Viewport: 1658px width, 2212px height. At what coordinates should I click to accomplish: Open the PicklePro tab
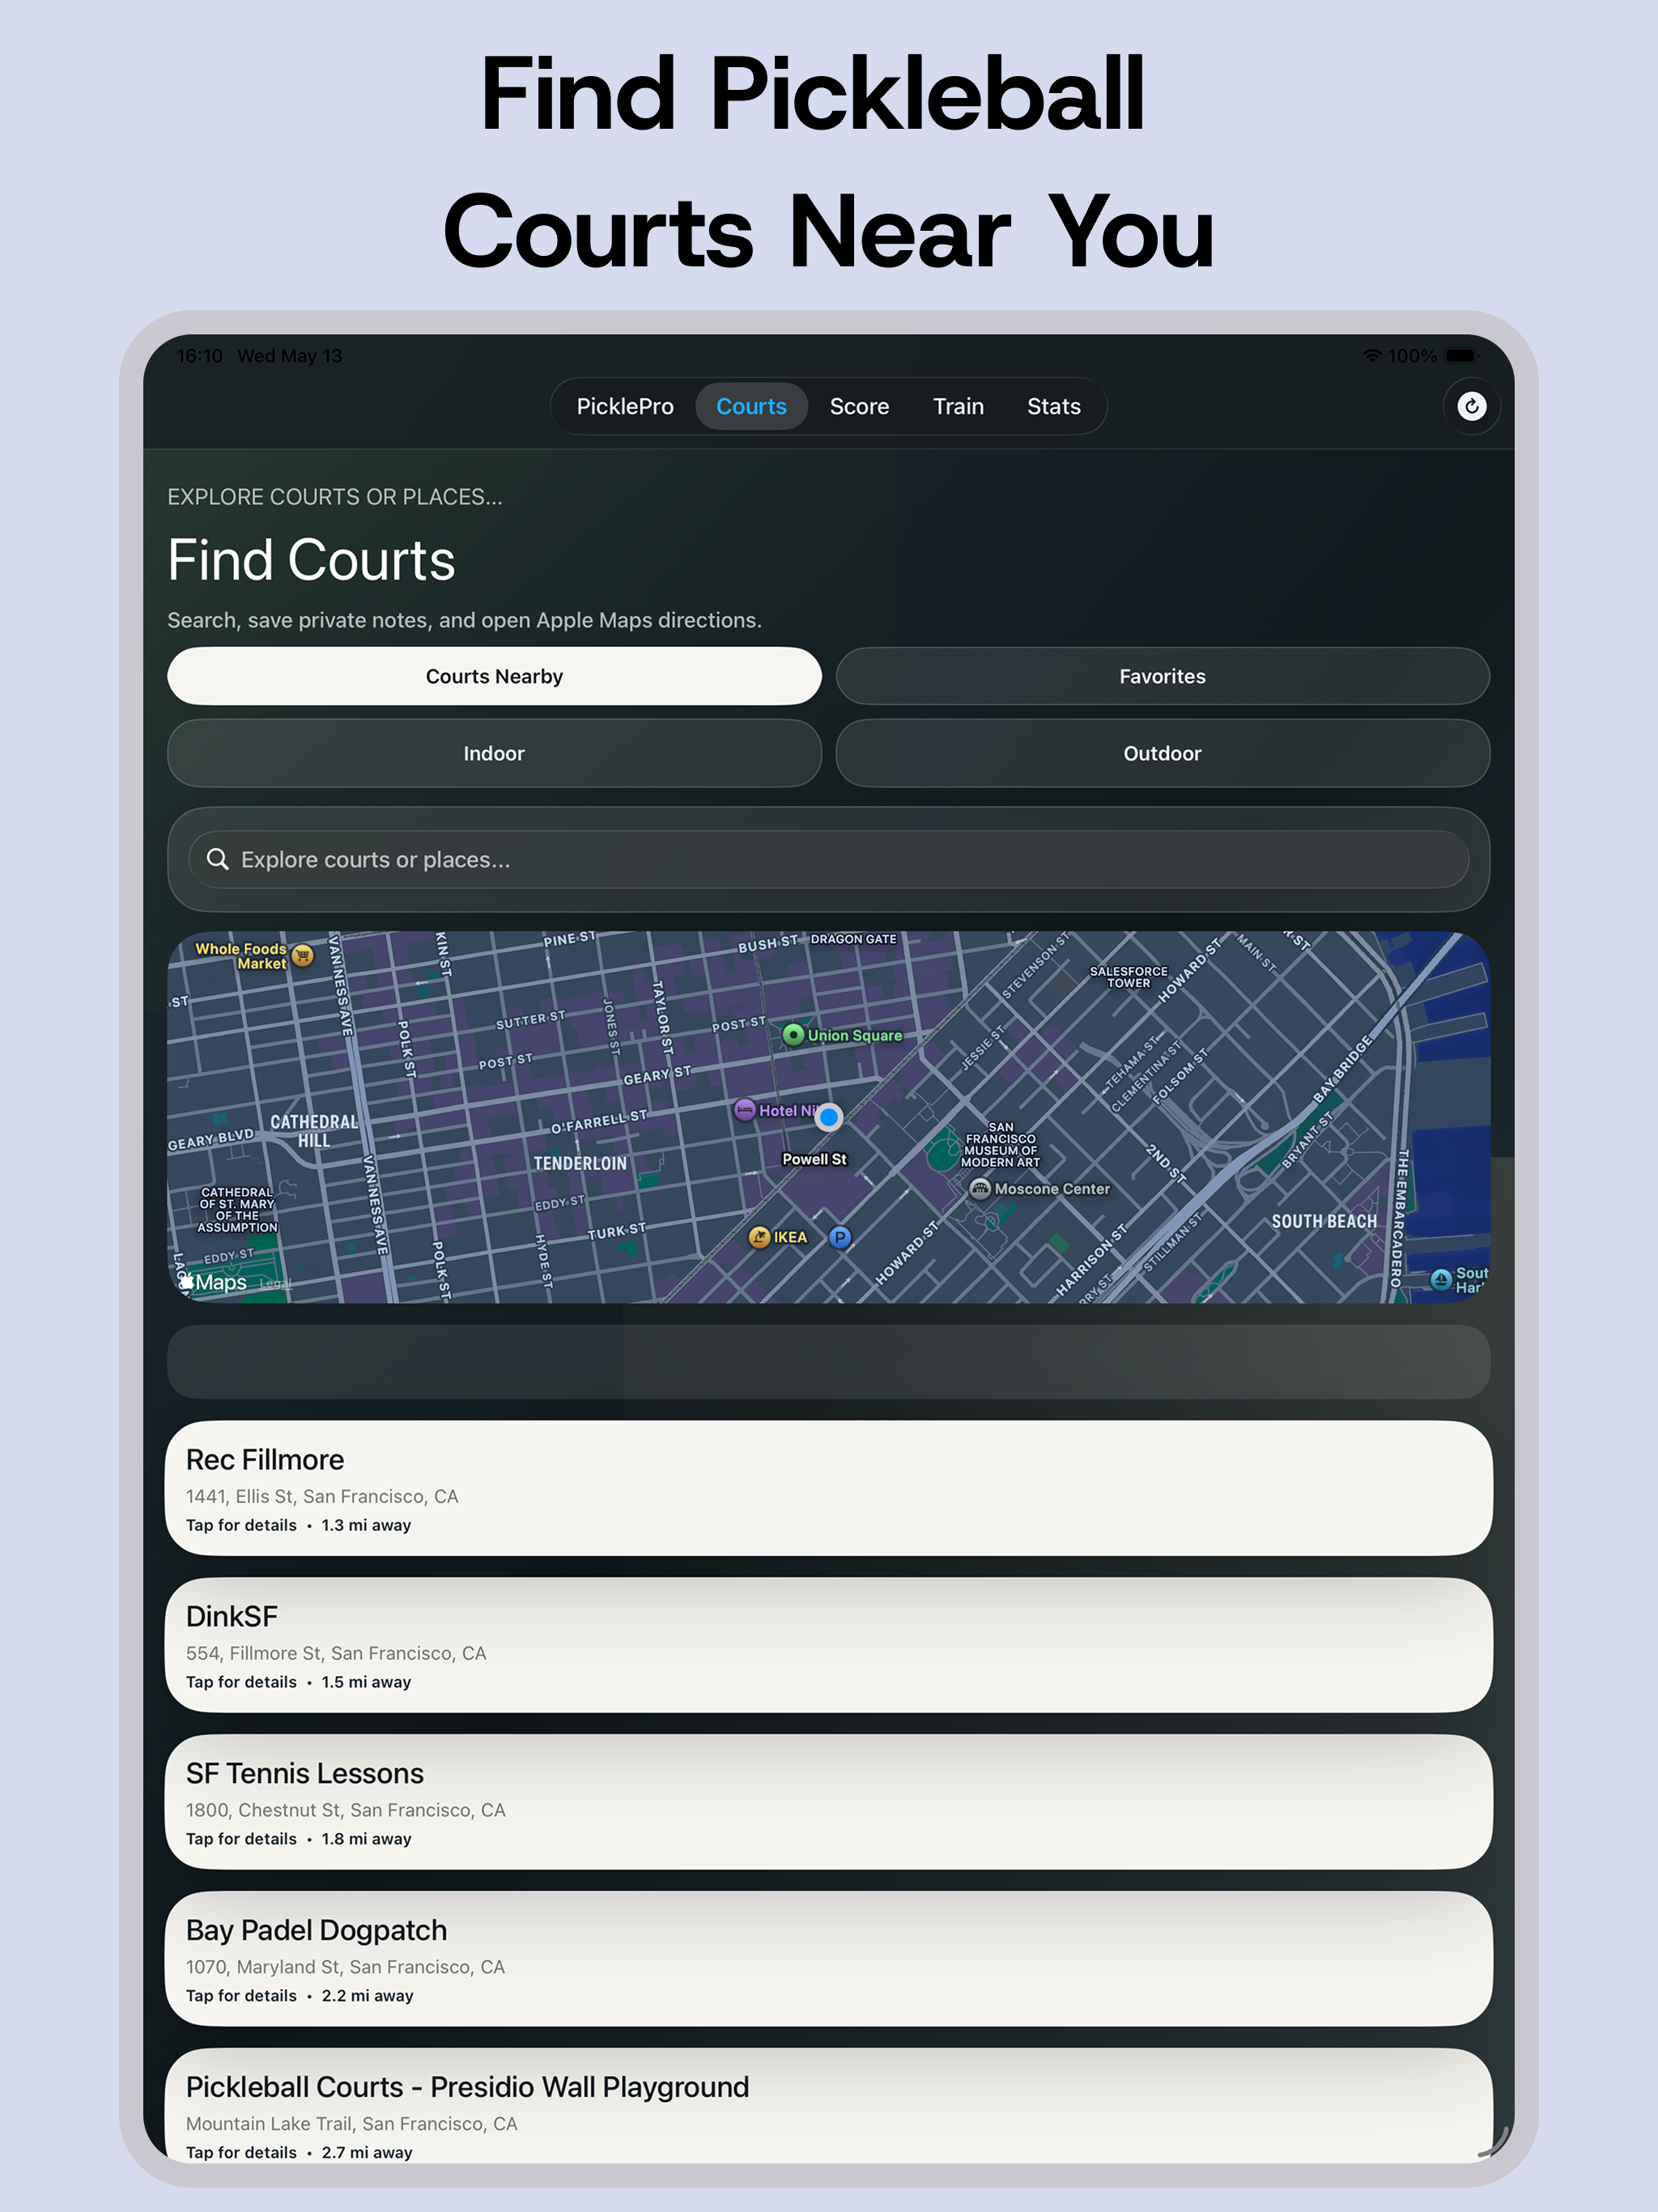tap(625, 406)
